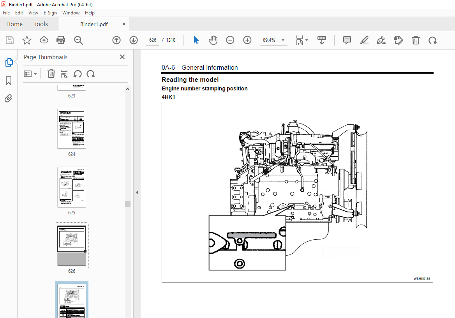Open the Sign document pen tool
This screenshot has width=455, height=318.
pyautogui.click(x=381, y=40)
